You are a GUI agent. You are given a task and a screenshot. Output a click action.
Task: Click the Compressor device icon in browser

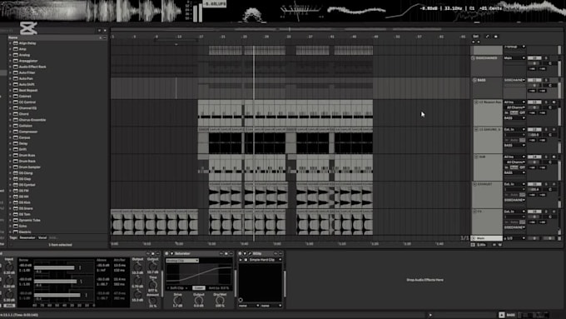(16, 132)
